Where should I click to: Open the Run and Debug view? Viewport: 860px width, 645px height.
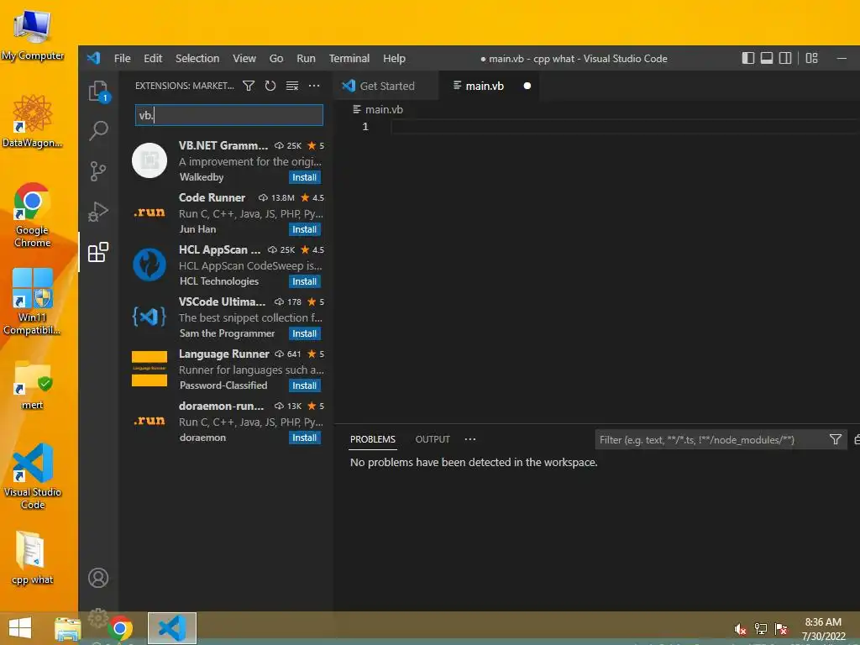tap(99, 212)
